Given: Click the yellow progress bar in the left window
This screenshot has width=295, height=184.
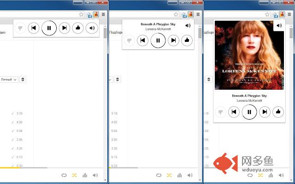Looking at the screenshot, I should click(9, 167).
